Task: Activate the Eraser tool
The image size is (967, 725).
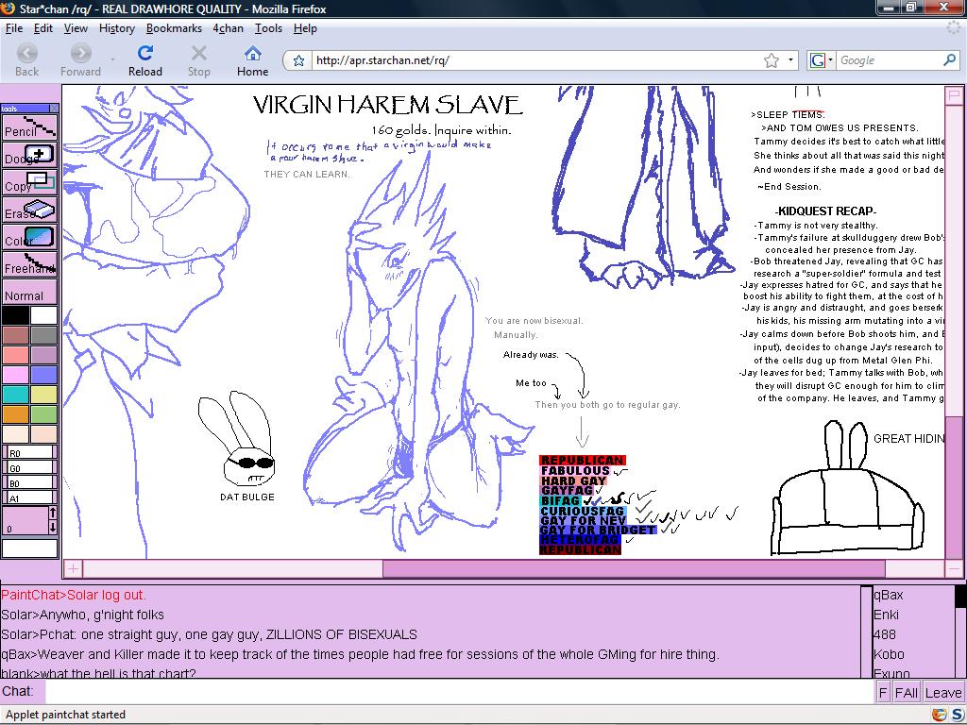Action: click(x=29, y=209)
